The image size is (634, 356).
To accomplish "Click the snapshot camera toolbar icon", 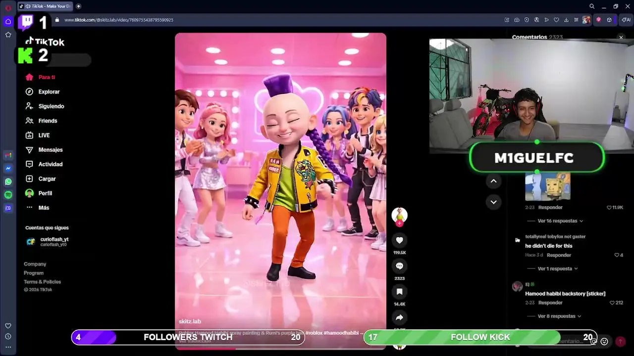I will [517, 20].
